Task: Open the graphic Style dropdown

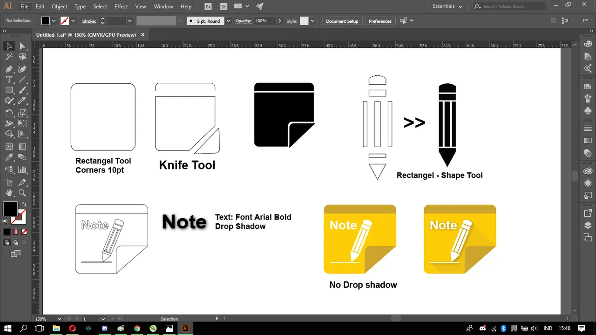Action: 312,21
